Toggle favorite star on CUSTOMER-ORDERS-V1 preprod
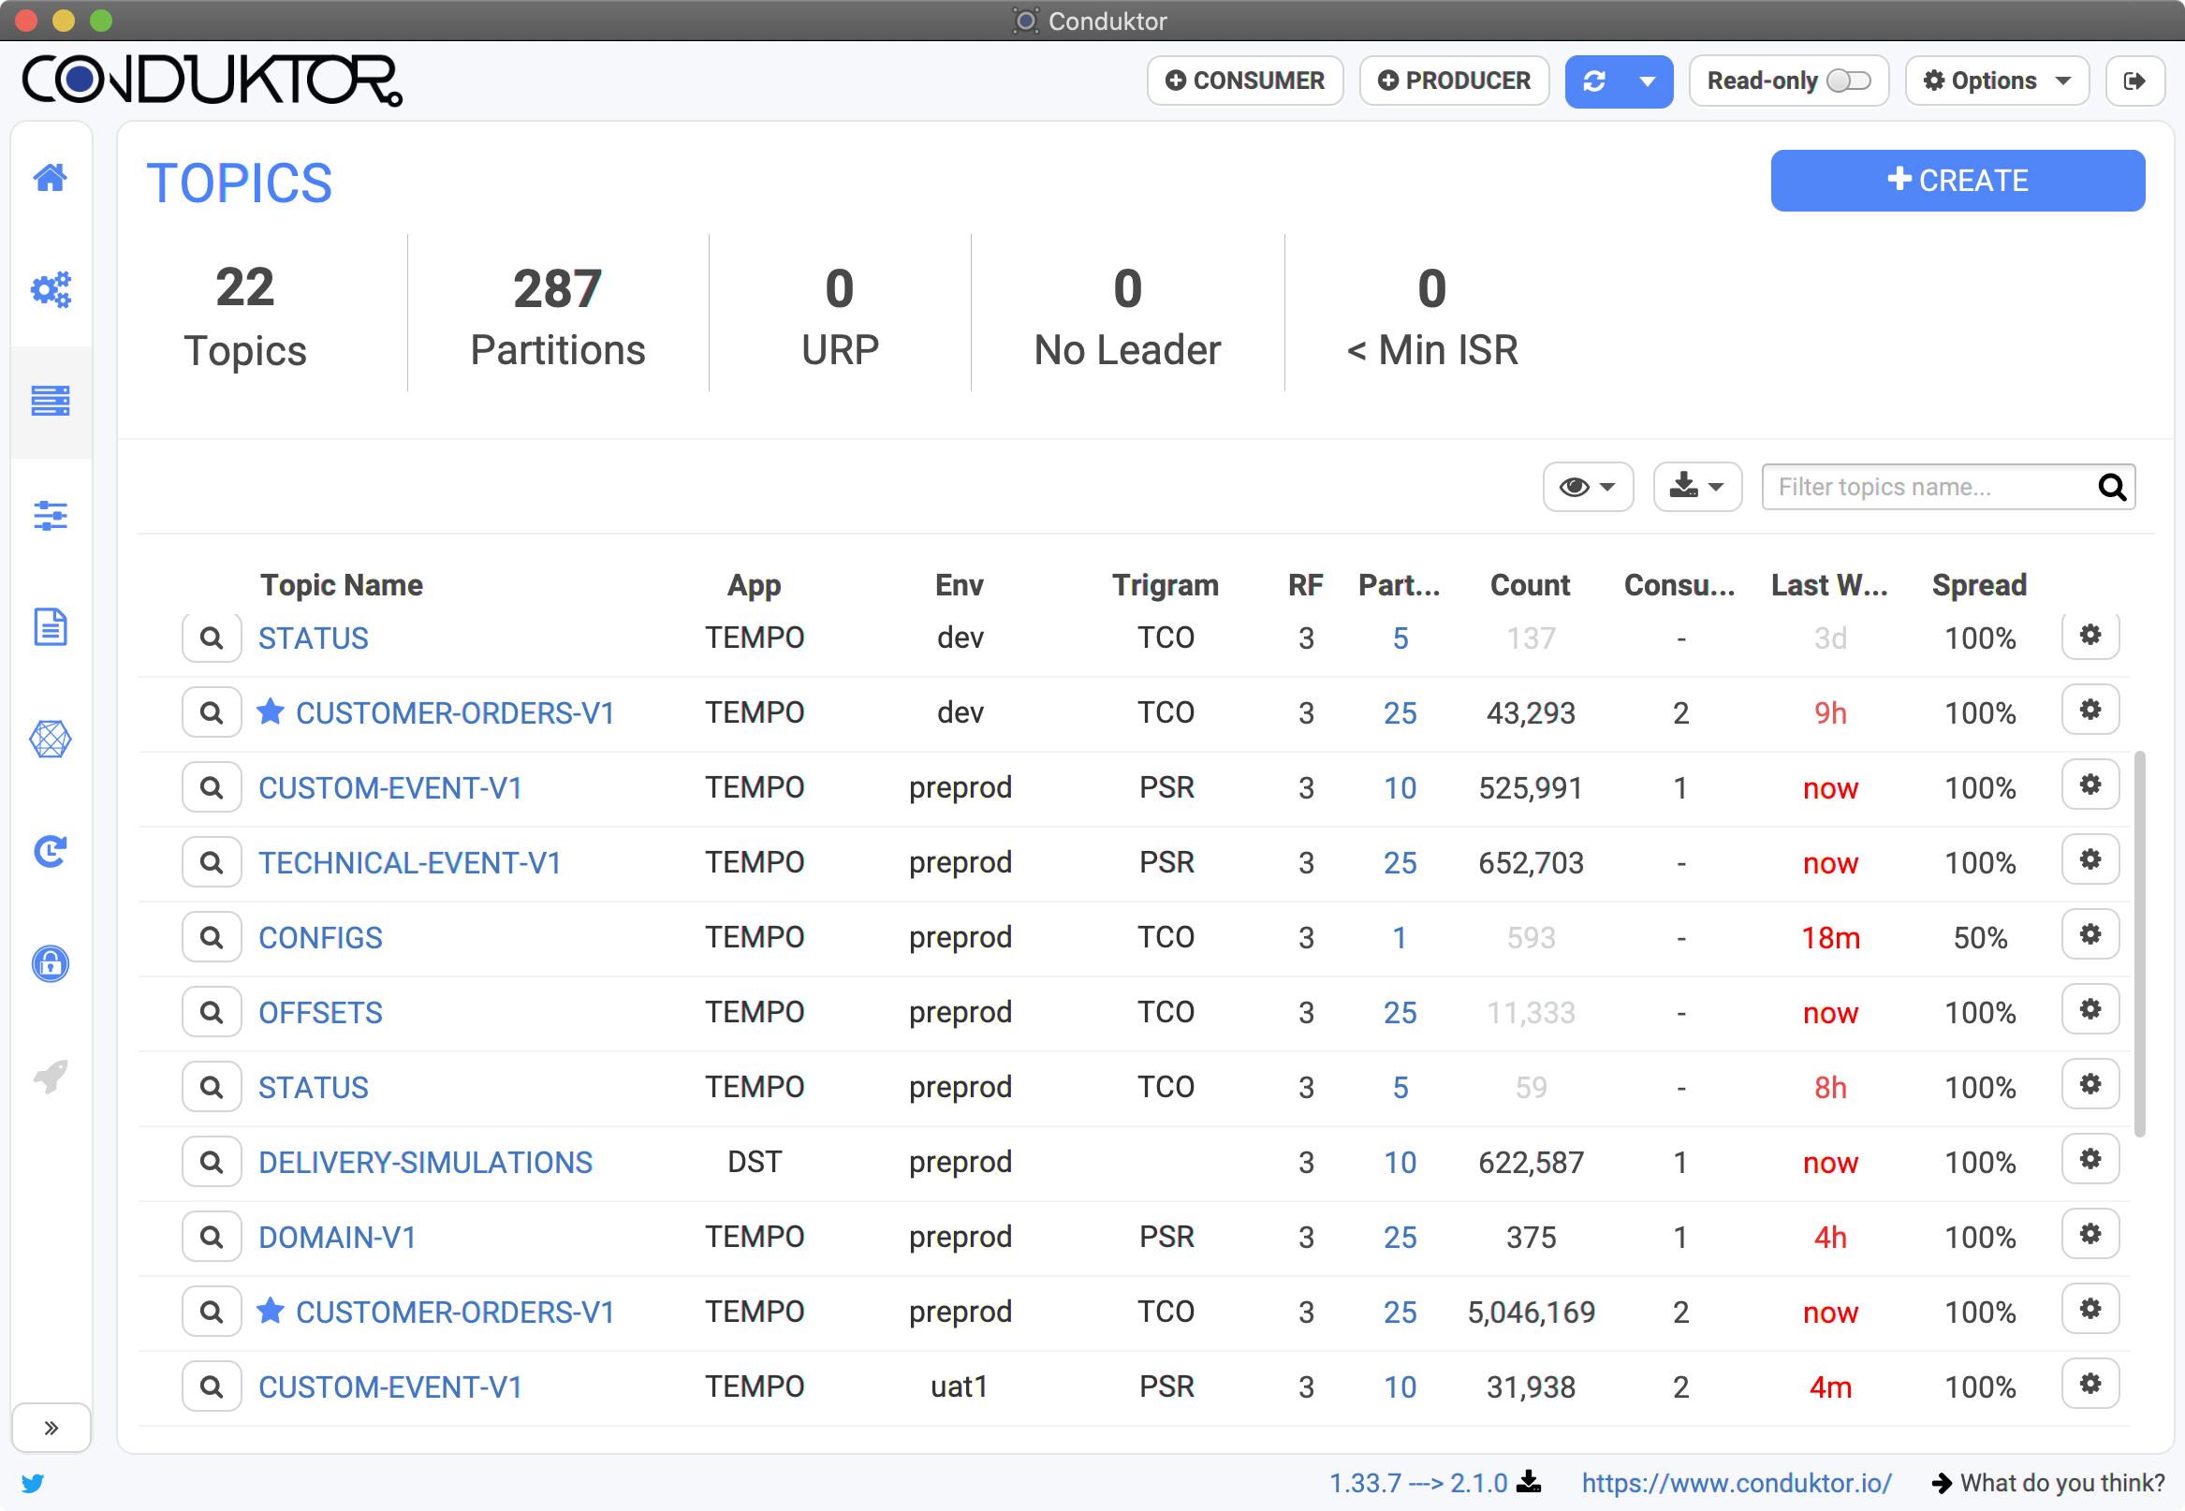The width and height of the screenshot is (2185, 1511). coord(271,1310)
